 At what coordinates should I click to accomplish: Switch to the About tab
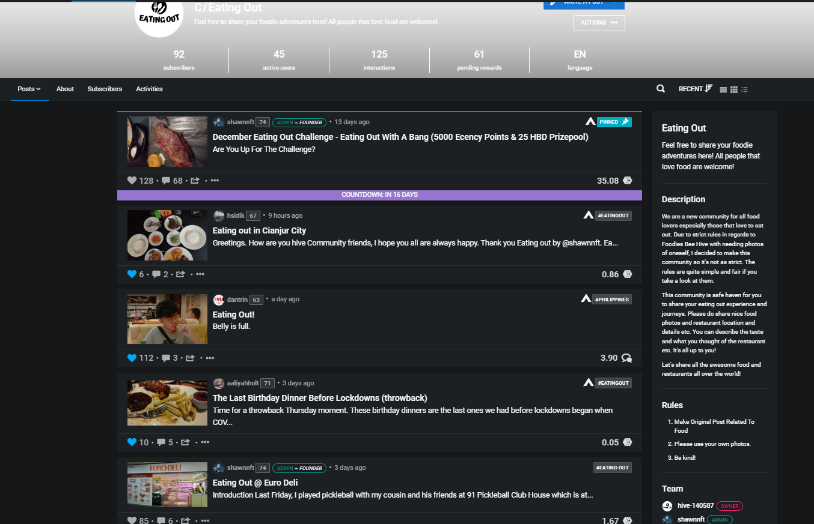[x=65, y=89]
